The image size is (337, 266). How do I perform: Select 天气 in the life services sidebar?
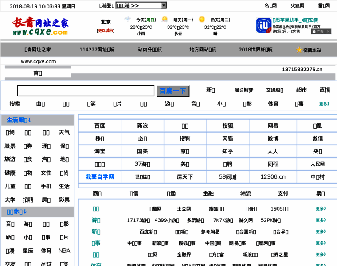point(64,133)
